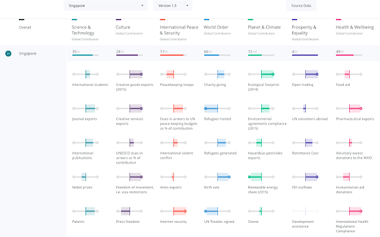Screen dimensions: 380x237
Task: Click the Ozone indicator chart
Action: click(261, 211)
